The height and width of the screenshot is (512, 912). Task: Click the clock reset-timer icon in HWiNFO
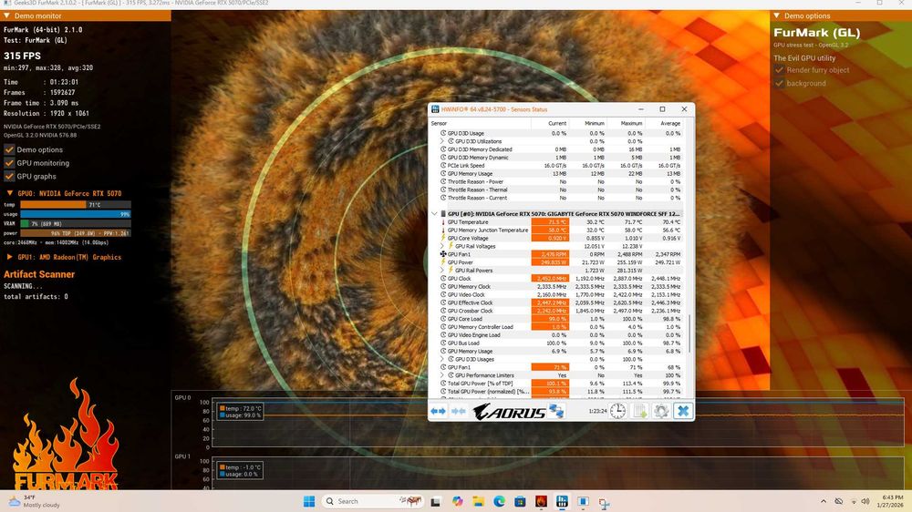click(x=617, y=411)
